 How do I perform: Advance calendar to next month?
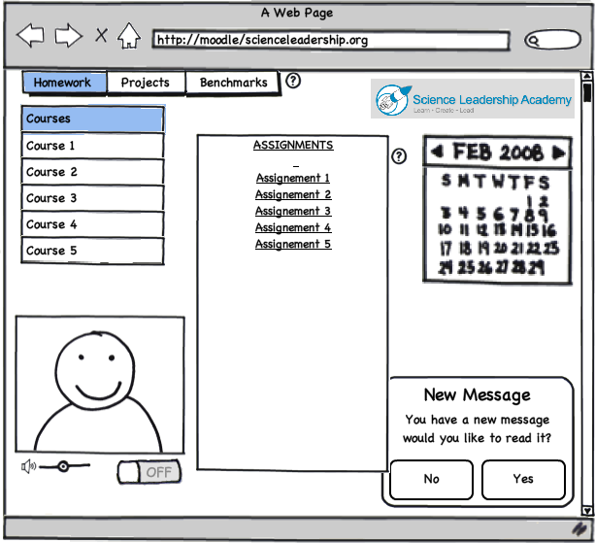[x=558, y=153]
